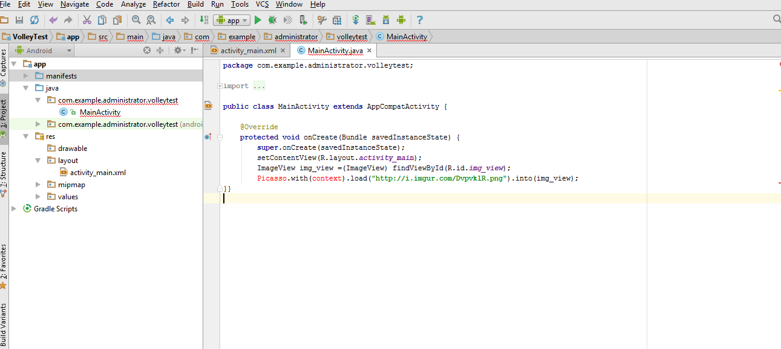
Task: Toggle the Structure tool window side tab
Action: pos(4,170)
